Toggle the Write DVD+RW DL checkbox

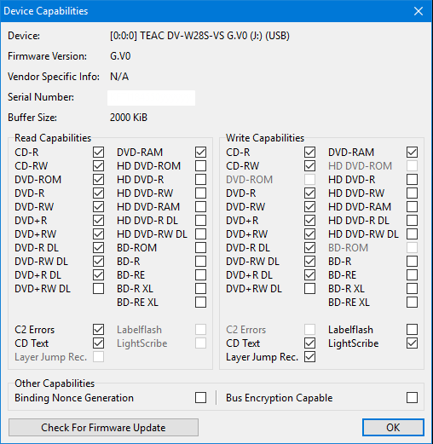click(x=309, y=289)
